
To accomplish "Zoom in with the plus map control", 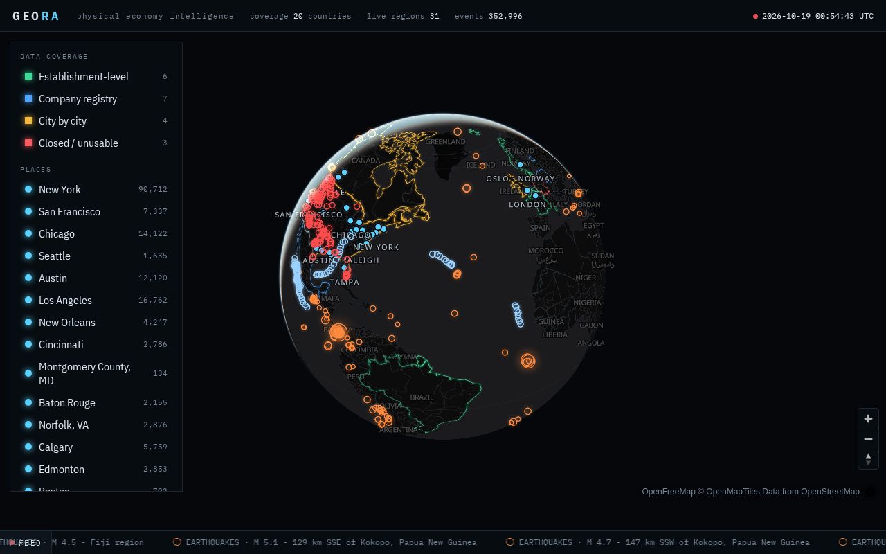I will click(868, 419).
